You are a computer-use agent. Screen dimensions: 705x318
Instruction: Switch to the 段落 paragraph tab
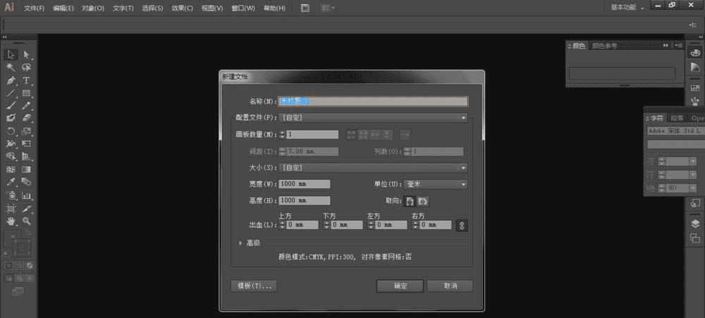677,118
